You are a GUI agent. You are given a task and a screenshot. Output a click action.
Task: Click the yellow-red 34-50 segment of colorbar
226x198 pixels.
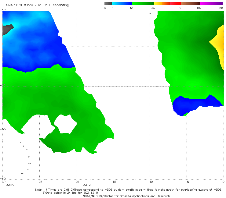pos(167,4)
